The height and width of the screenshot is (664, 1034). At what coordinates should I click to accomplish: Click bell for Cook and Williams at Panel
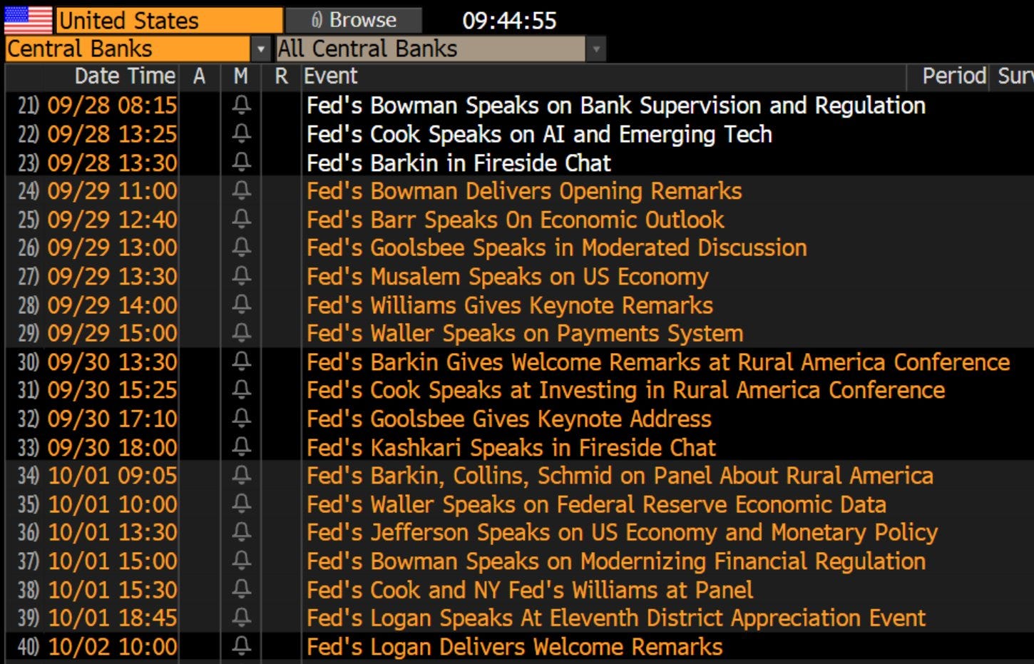click(241, 590)
